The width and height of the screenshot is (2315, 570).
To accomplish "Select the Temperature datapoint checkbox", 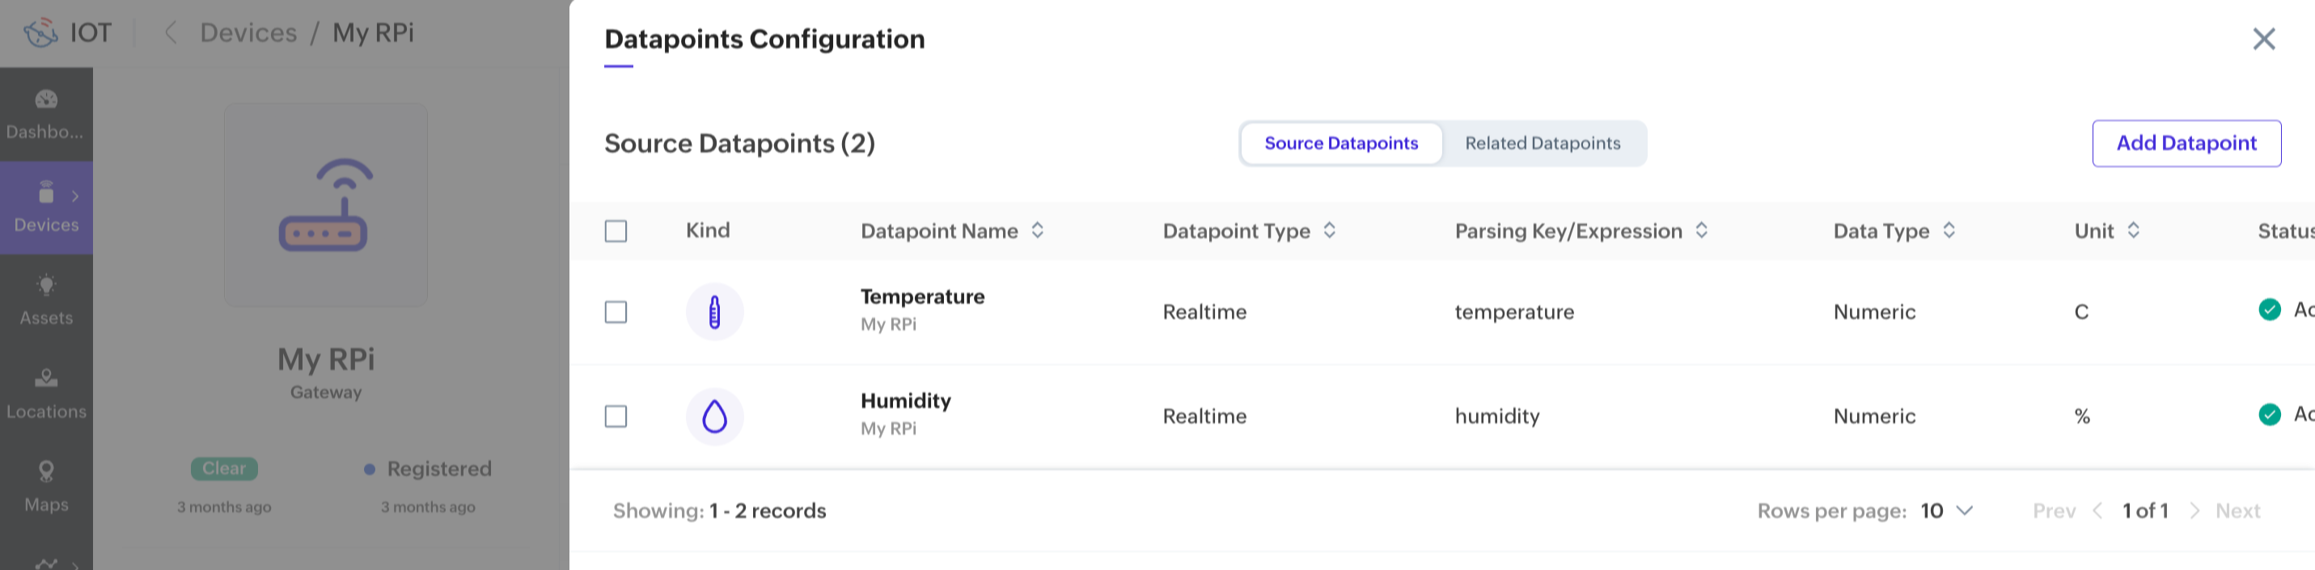I will [616, 312].
